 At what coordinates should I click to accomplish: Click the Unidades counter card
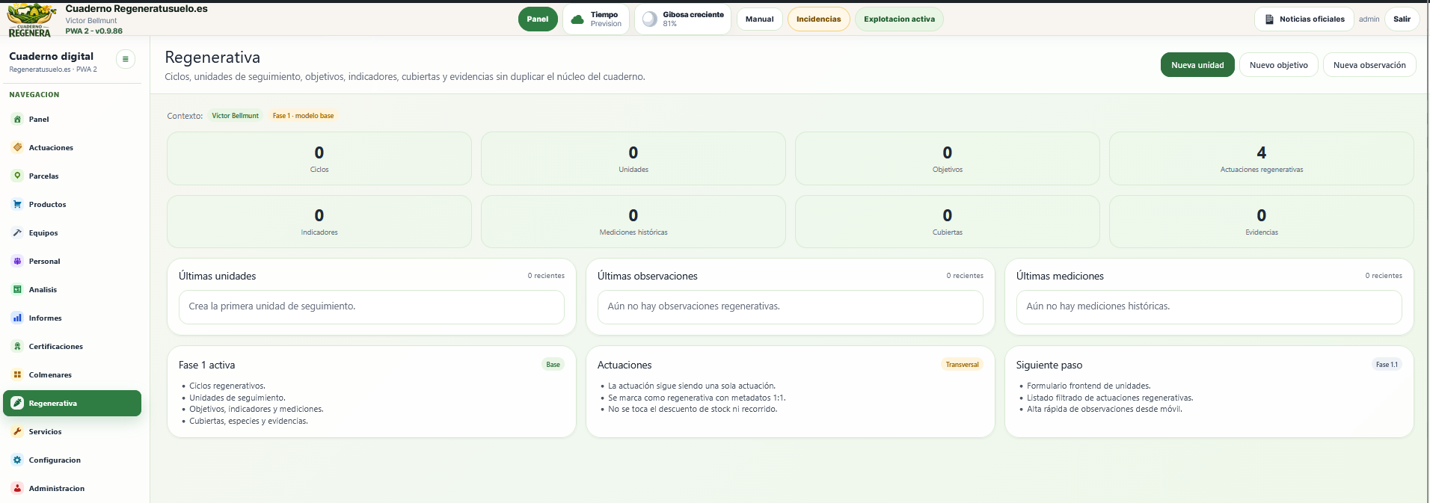point(633,158)
